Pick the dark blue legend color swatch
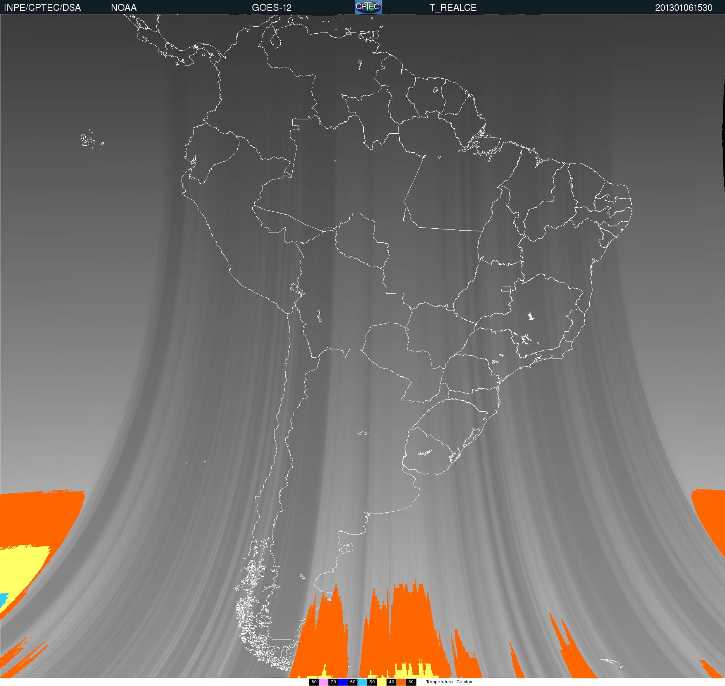725x686 pixels. 343,682
